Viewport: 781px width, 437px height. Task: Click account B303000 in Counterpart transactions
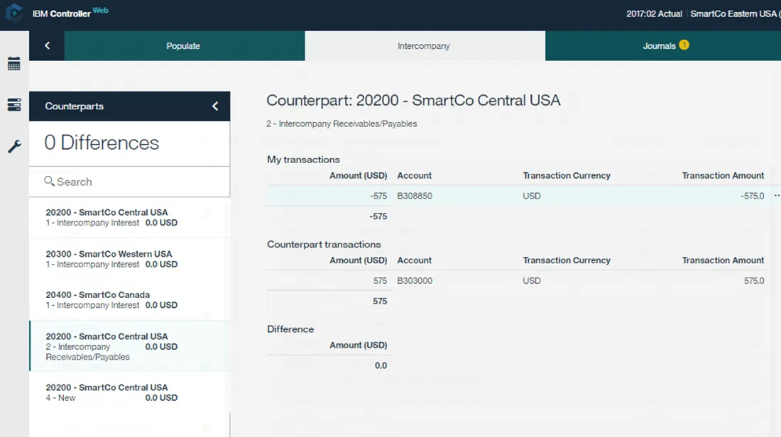click(415, 281)
